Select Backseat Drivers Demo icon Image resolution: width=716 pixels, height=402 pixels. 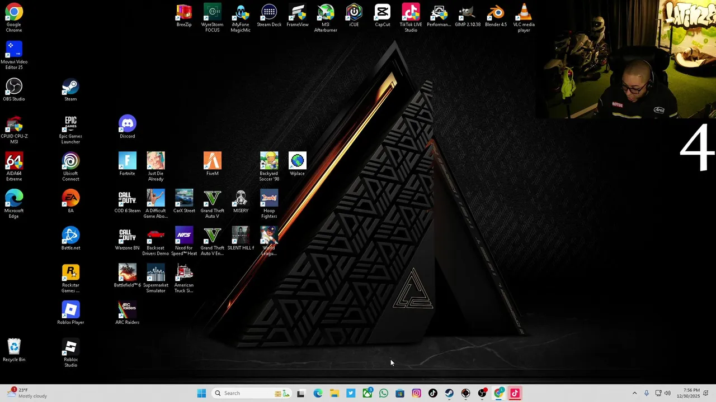[x=156, y=242]
